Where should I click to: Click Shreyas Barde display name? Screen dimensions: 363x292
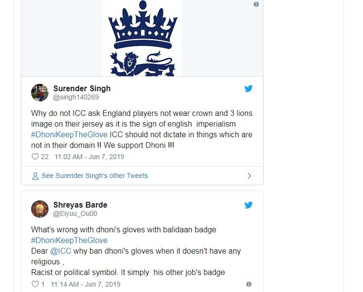80,205
